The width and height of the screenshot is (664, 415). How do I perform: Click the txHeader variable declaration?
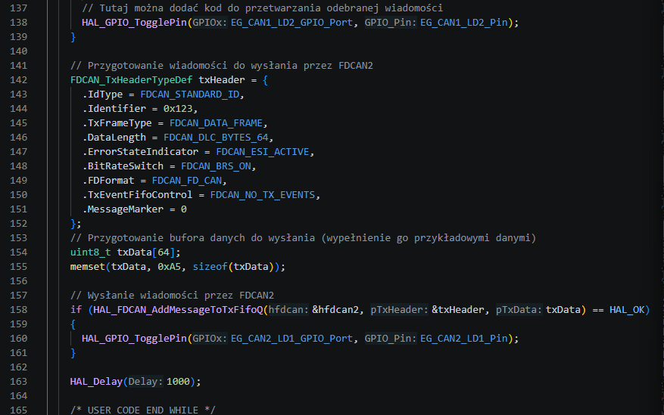tap(222, 80)
